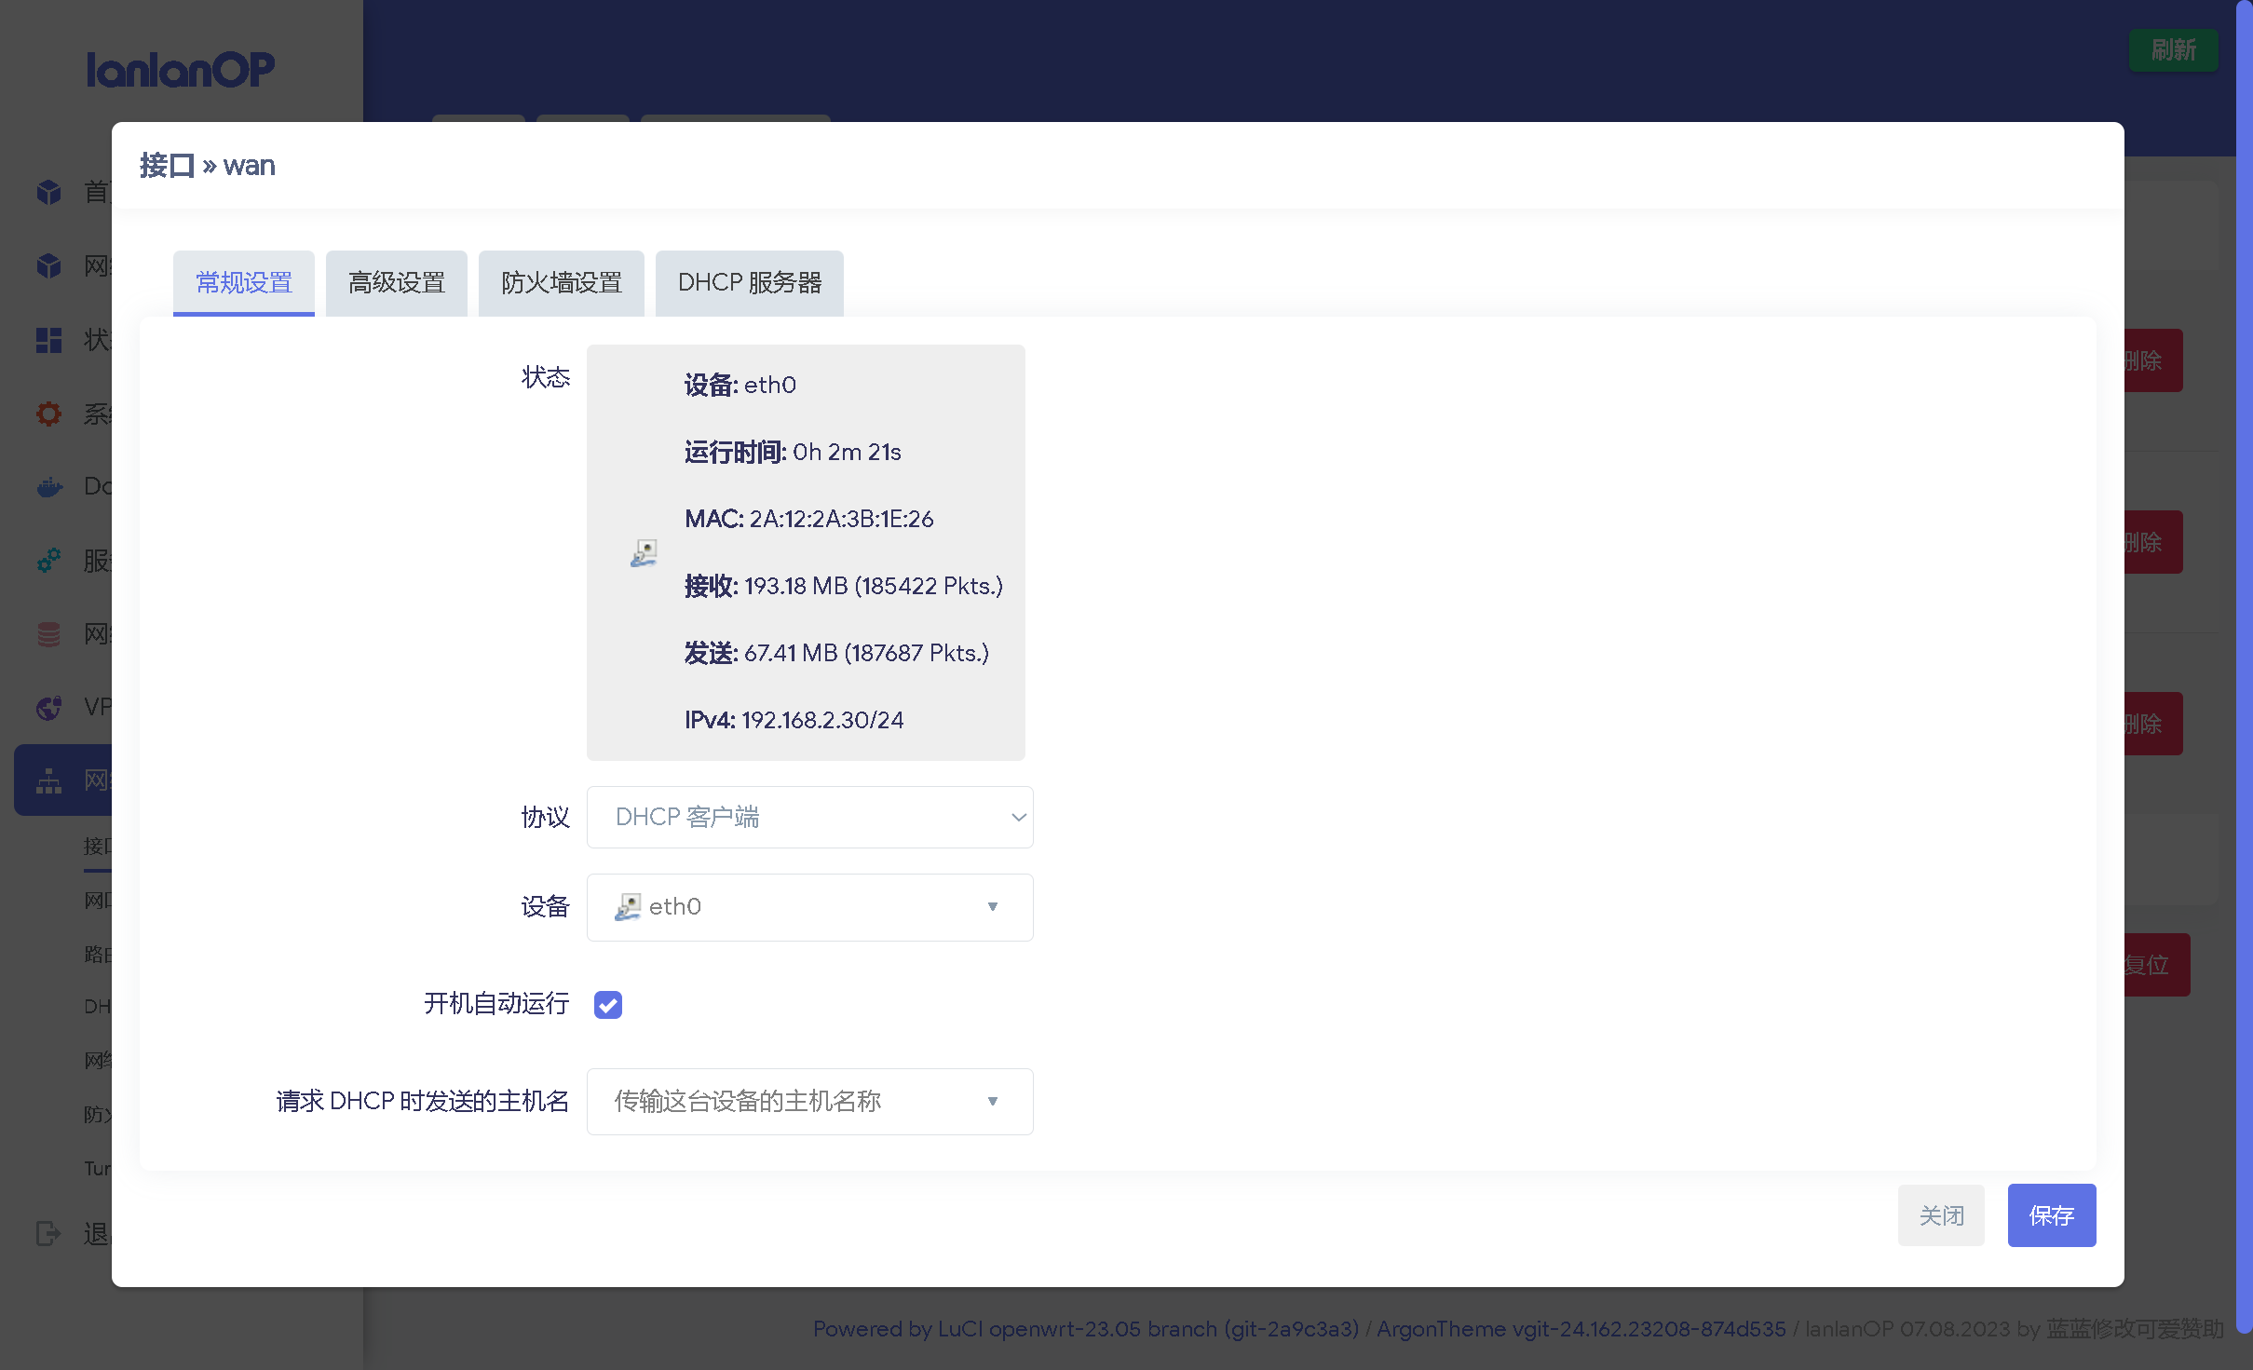The height and width of the screenshot is (1370, 2253).
Task: Click the red storage stack icon in sidebar
Action: 48,634
